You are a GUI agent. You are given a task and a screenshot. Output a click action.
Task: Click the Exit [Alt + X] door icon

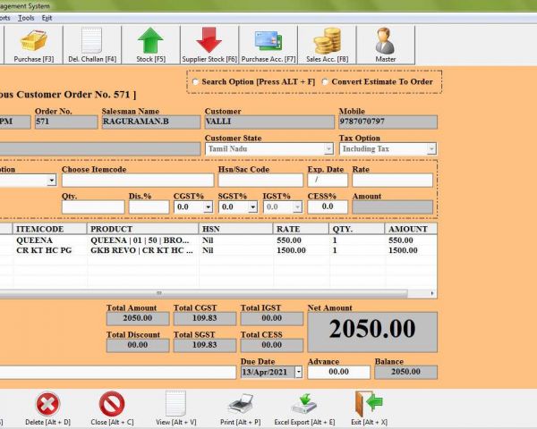pos(368,405)
